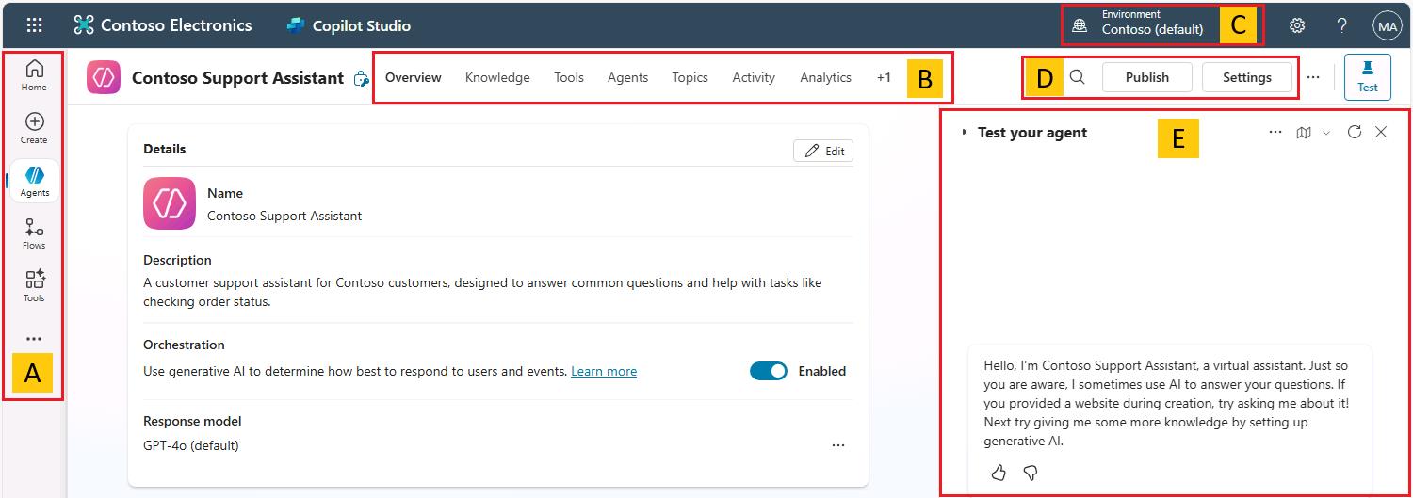
Task: Give thumbs down to the greeting
Action: [1031, 473]
